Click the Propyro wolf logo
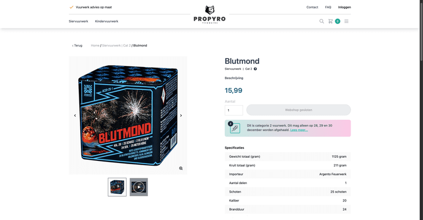Screen dimensions: 423x220 coord(209,14)
